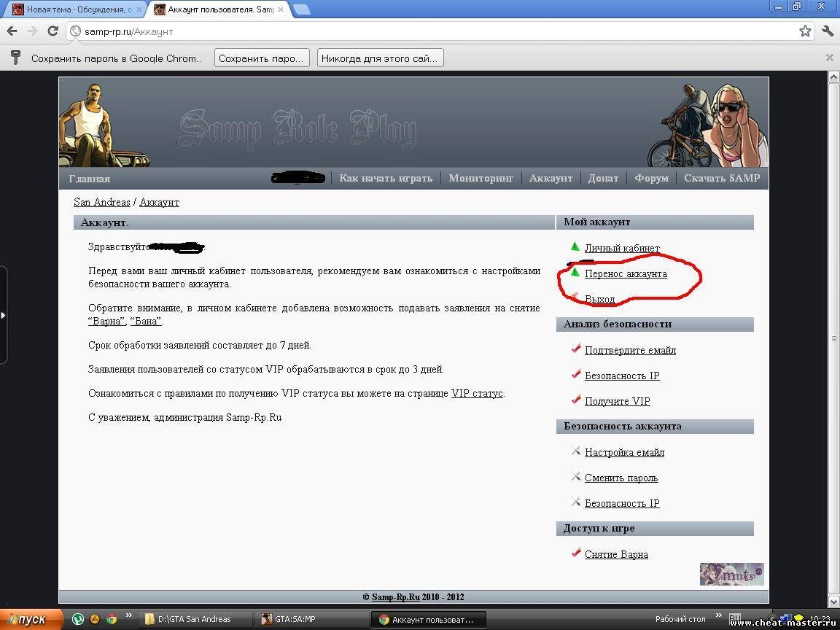Expand the Рабочий стол toolbar chevron
The image size is (840, 630).
(719, 615)
